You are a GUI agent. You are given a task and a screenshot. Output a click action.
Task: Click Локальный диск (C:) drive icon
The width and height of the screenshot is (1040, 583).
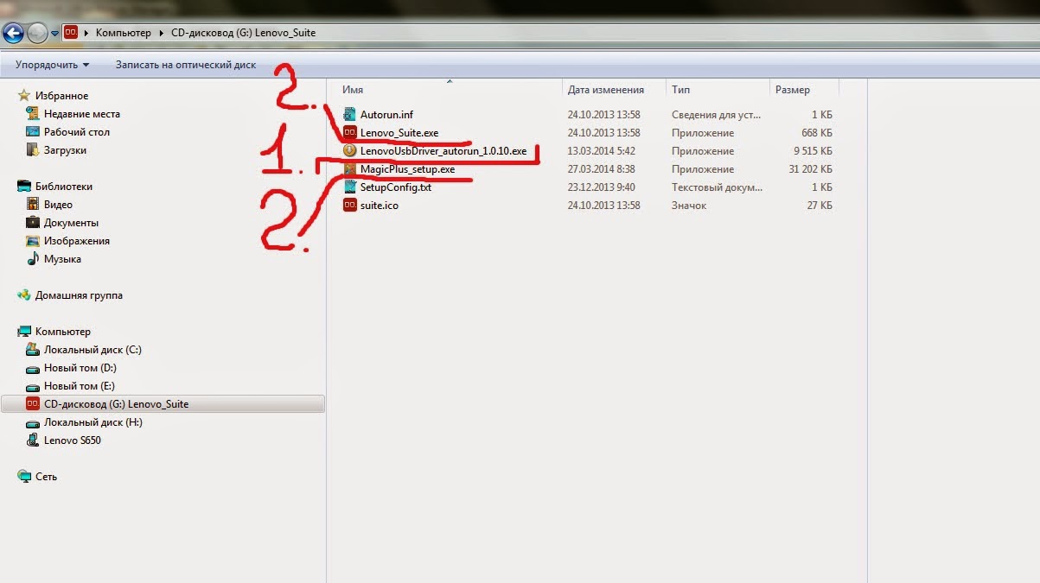pyautogui.click(x=33, y=350)
